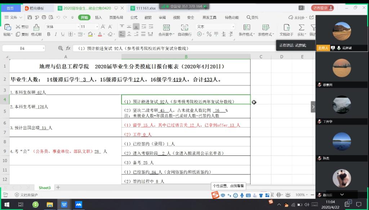This screenshot has width=369, height=210.
Task: Switch to the 插入 (Insert) ribbon tab
Action: point(98,17)
